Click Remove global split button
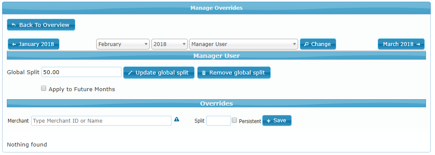The height and width of the screenshot is (155, 435). pyautogui.click(x=234, y=73)
